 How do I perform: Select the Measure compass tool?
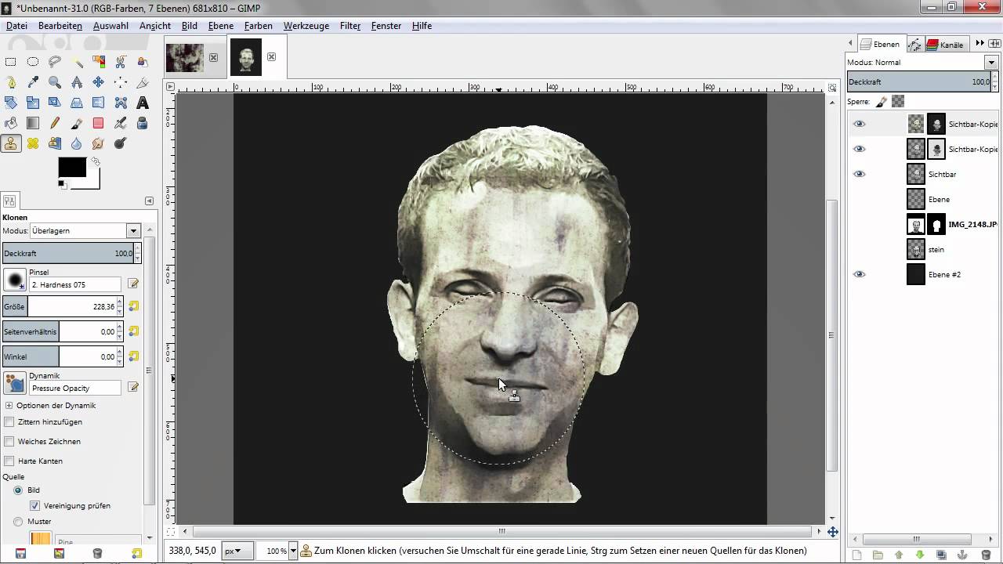point(77,81)
